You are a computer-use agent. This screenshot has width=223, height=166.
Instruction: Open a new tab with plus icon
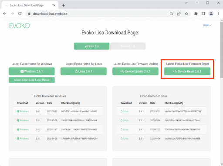pos(63,5)
